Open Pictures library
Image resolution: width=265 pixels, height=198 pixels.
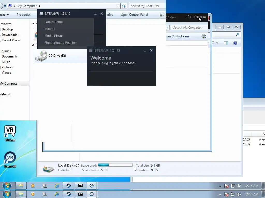click(7, 67)
